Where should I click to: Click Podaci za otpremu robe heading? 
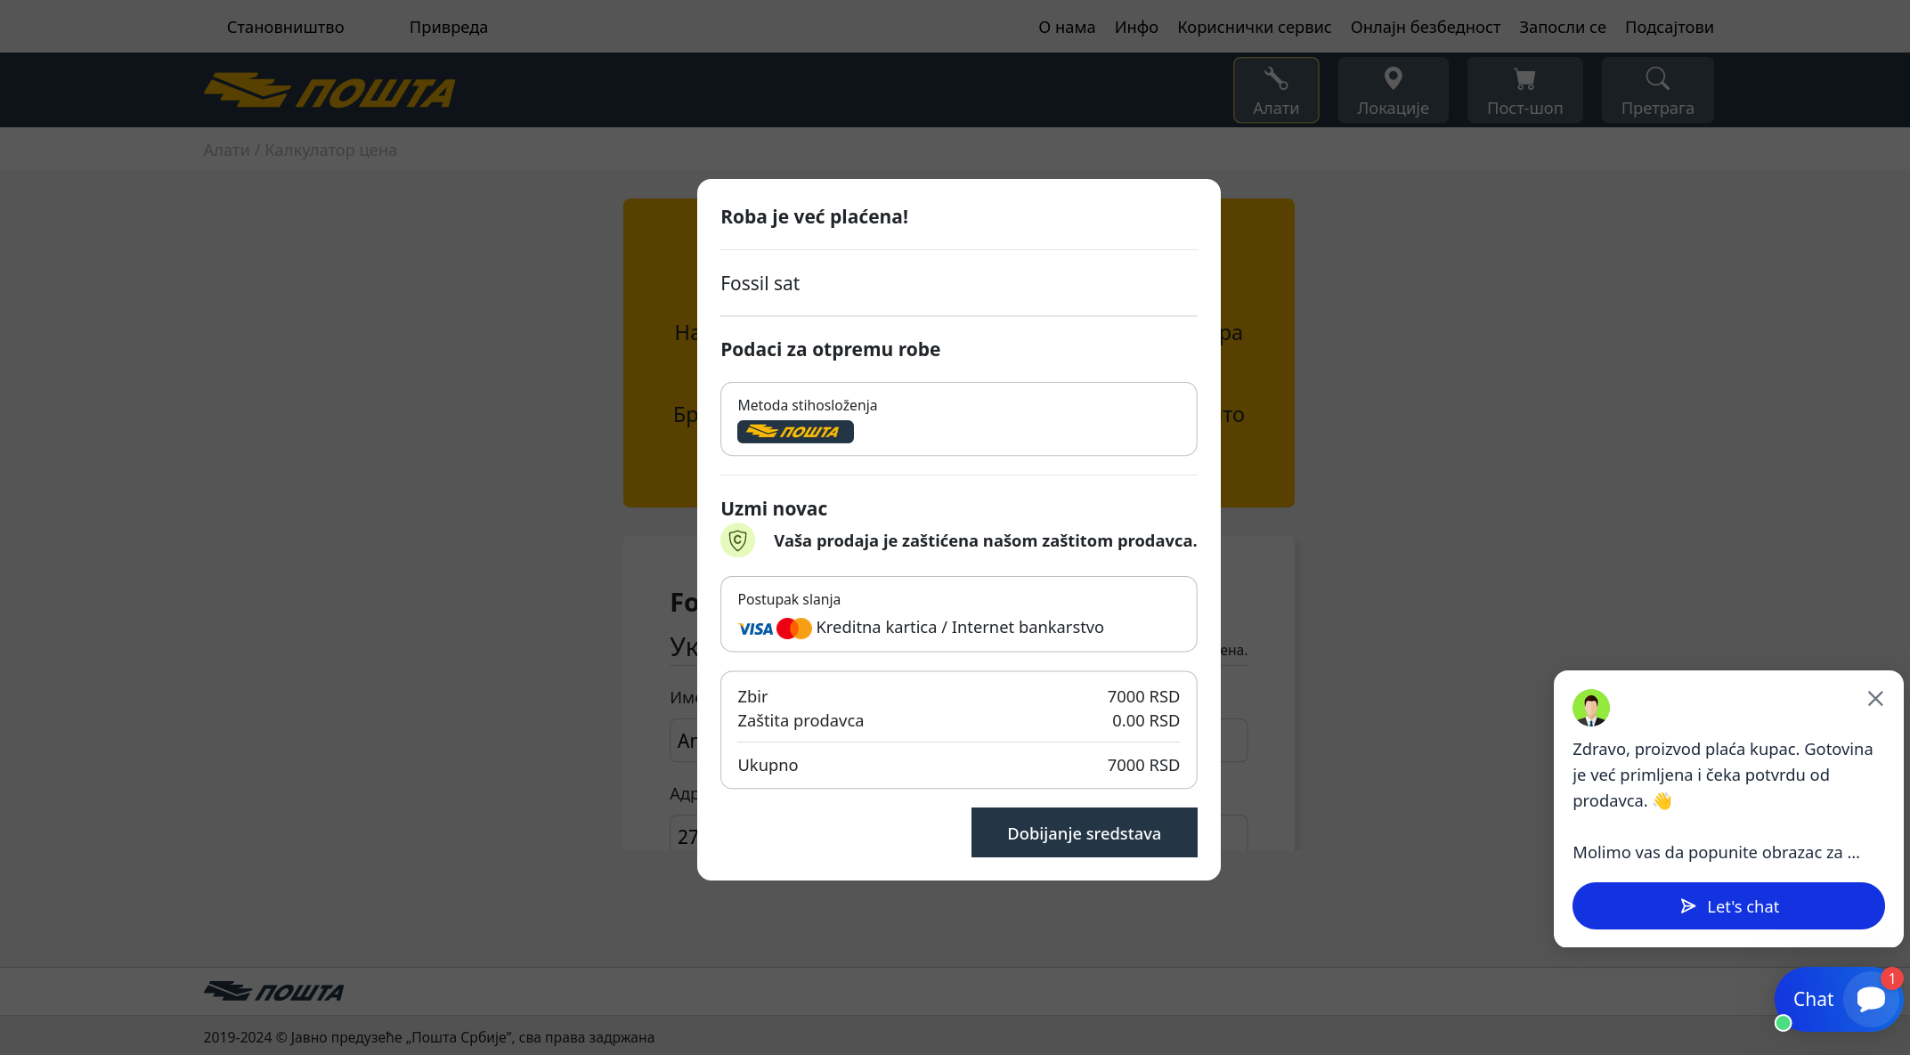point(830,349)
